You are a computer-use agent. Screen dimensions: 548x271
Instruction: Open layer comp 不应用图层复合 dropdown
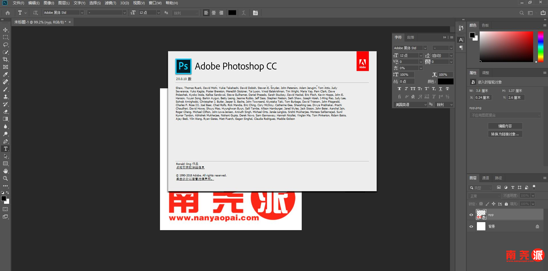[505, 115]
